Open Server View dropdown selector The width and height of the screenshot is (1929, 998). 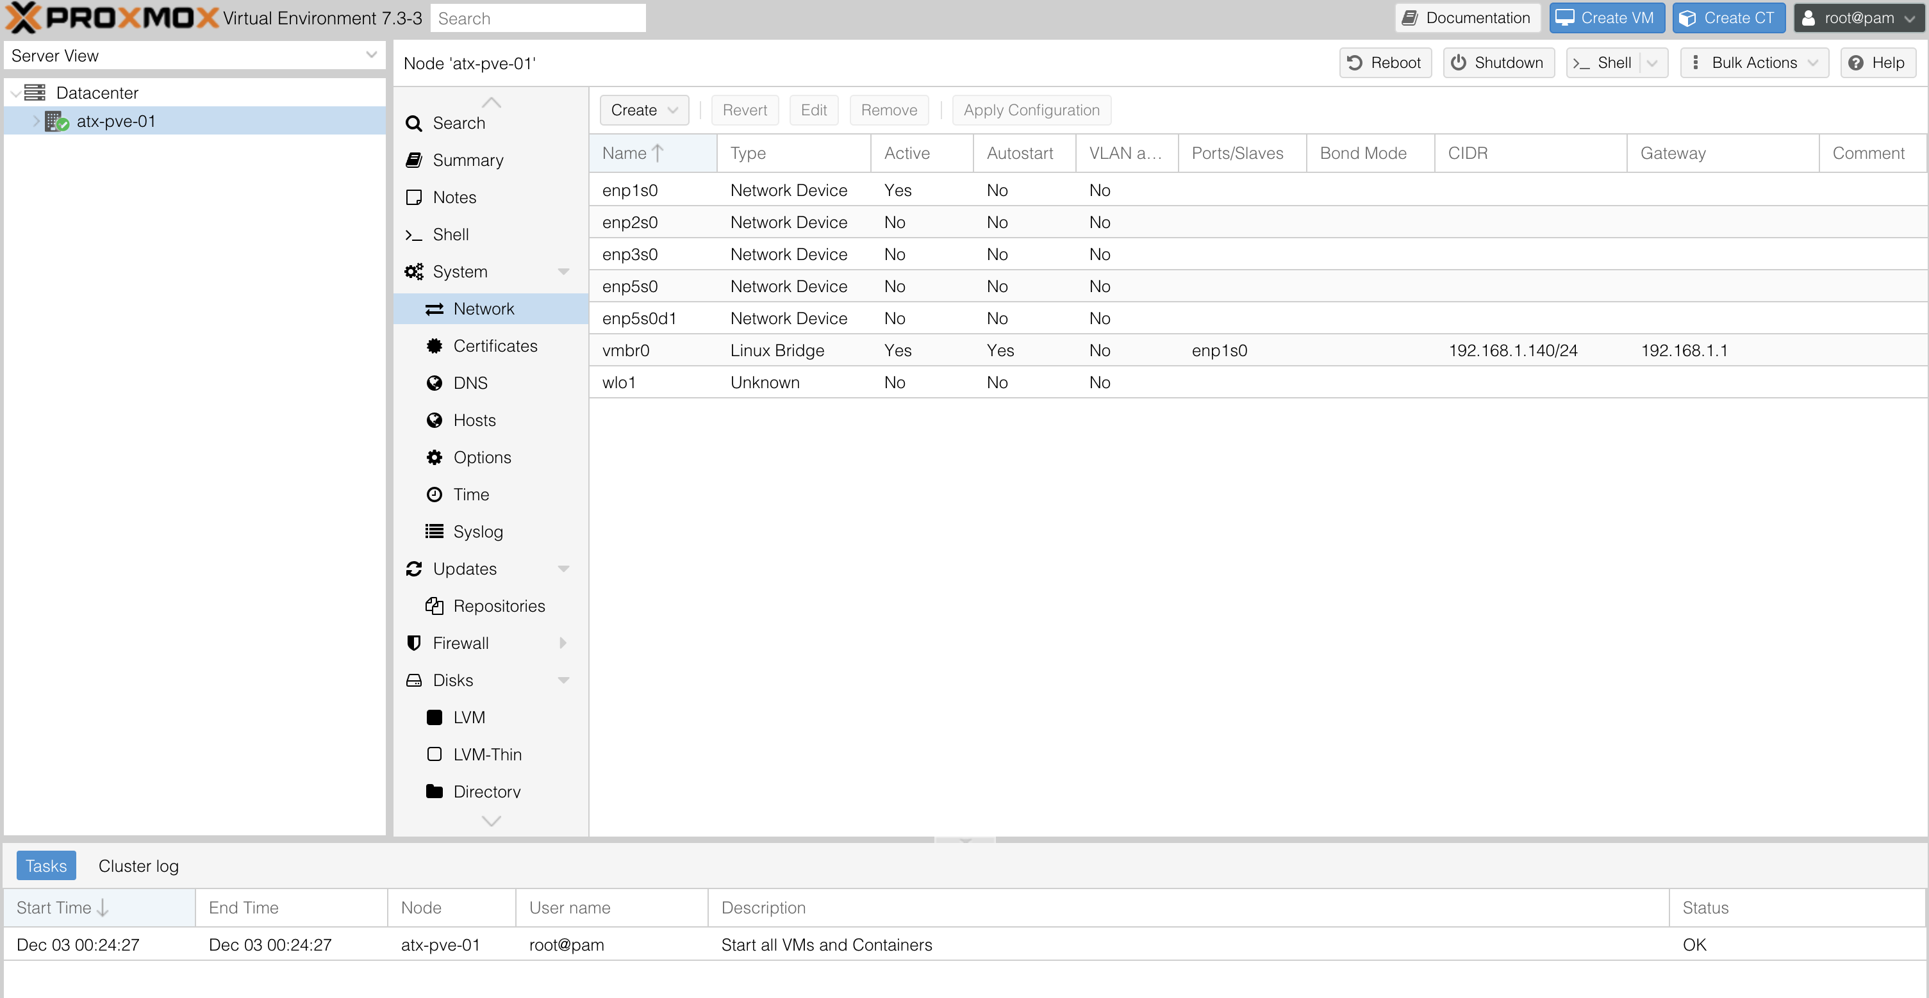click(194, 55)
